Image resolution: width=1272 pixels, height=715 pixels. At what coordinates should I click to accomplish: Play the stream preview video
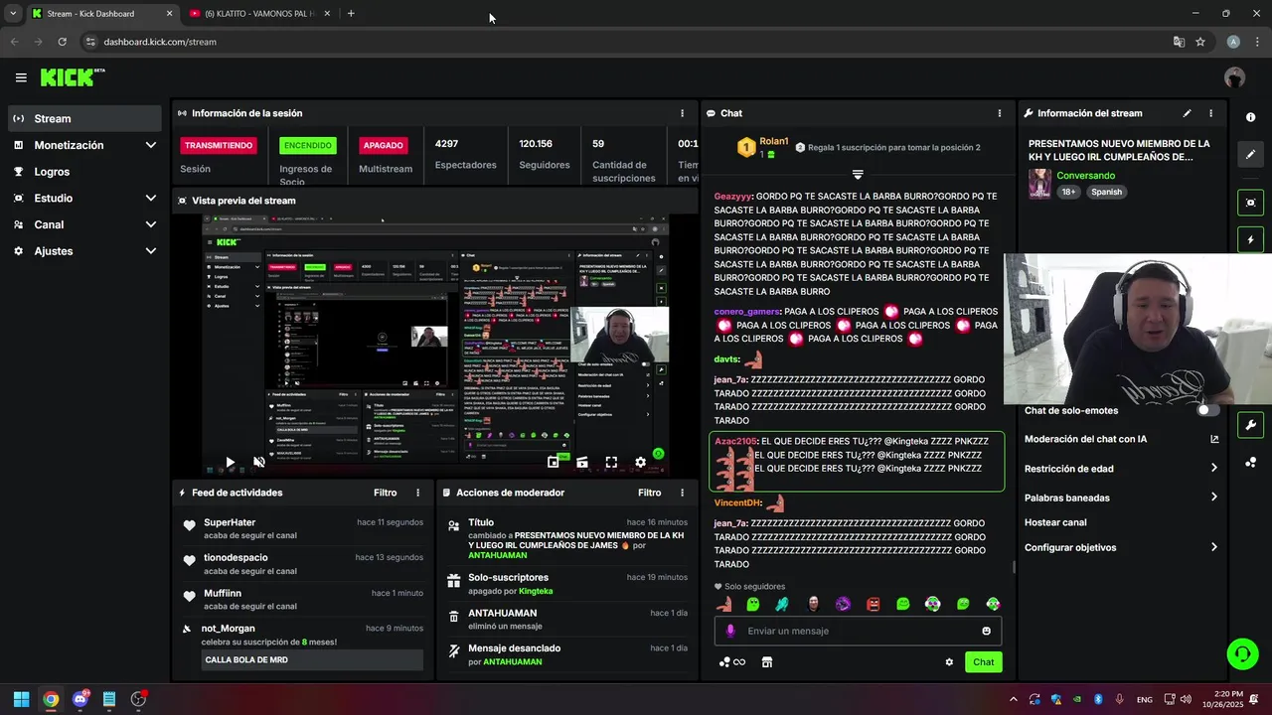(230, 462)
